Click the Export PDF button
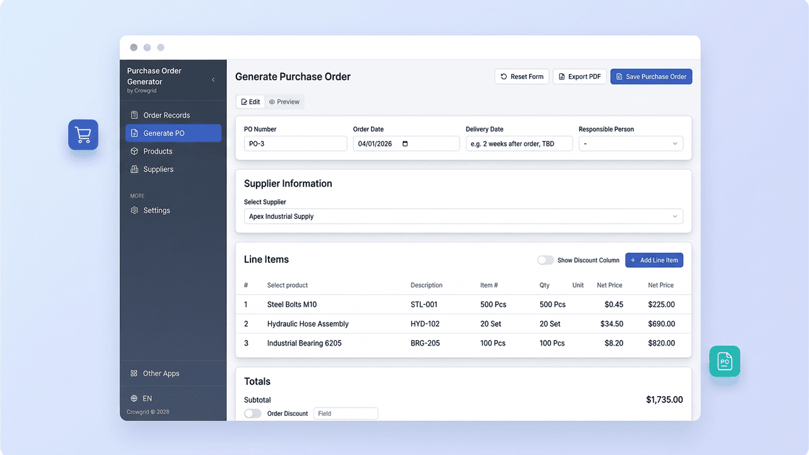809x455 pixels. point(580,76)
